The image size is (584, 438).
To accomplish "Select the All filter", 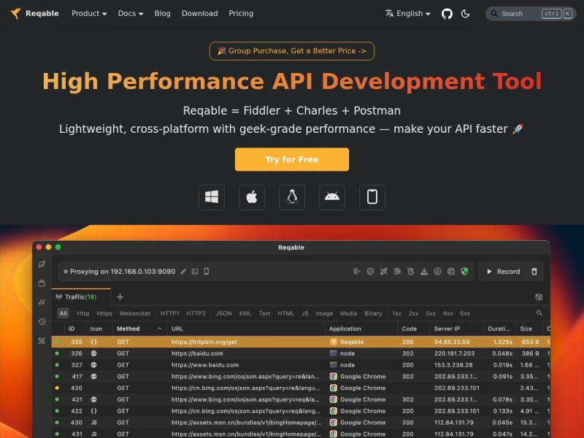I will (64, 313).
